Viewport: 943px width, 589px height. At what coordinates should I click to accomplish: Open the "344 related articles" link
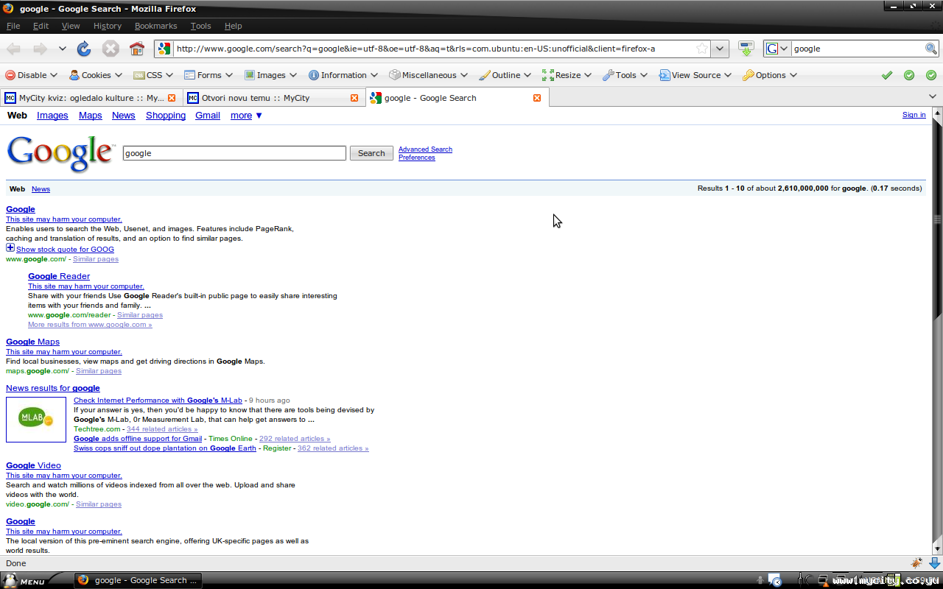click(x=162, y=429)
